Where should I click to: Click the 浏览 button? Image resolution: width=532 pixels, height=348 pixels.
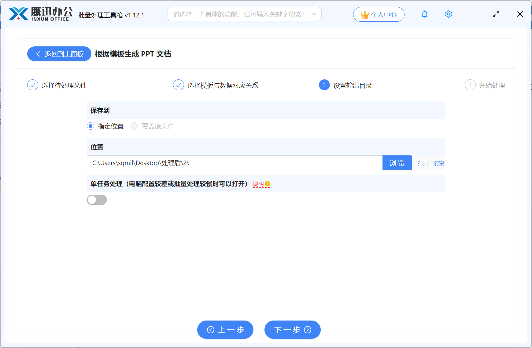pyautogui.click(x=397, y=163)
